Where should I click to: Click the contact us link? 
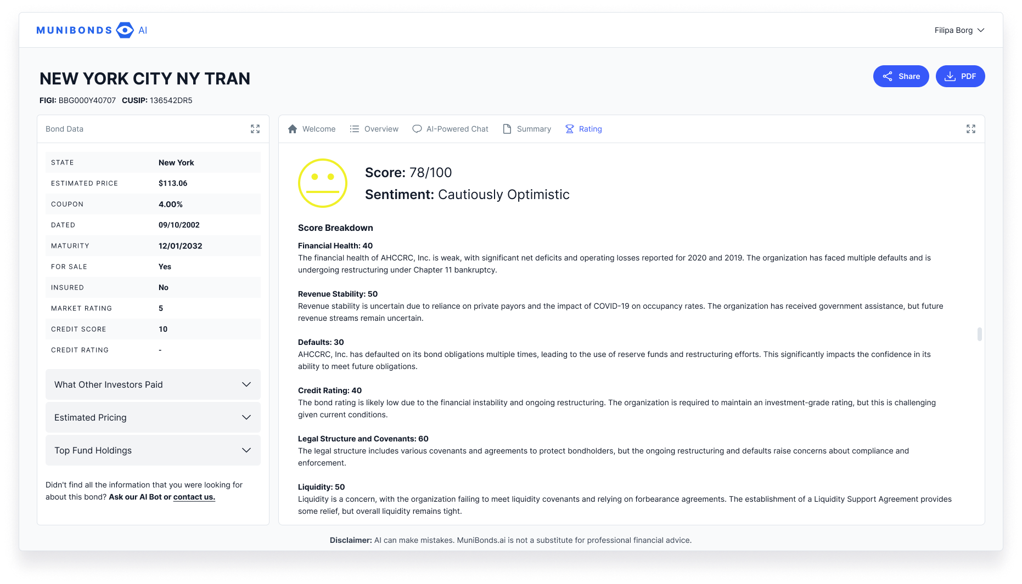(194, 497)
